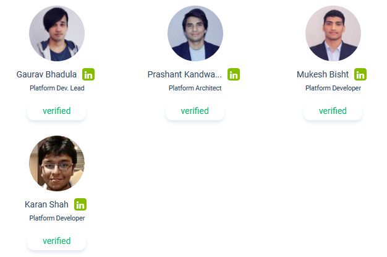Click Mukesh Bisht's Platform Developer title
The image size is (387, 257).
(333, 88)
